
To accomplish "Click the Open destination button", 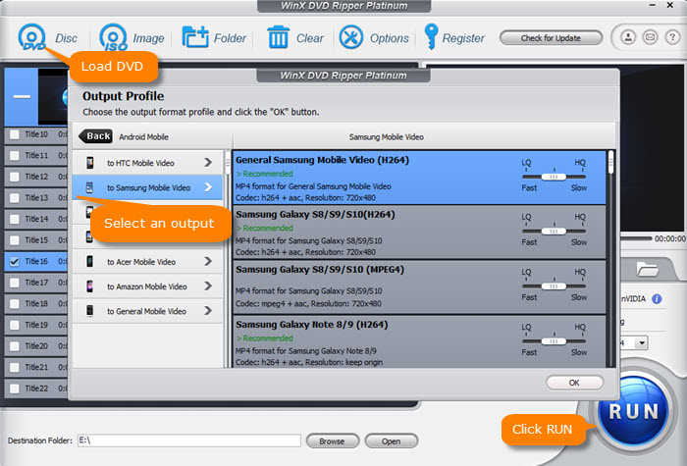I will 391,441.
